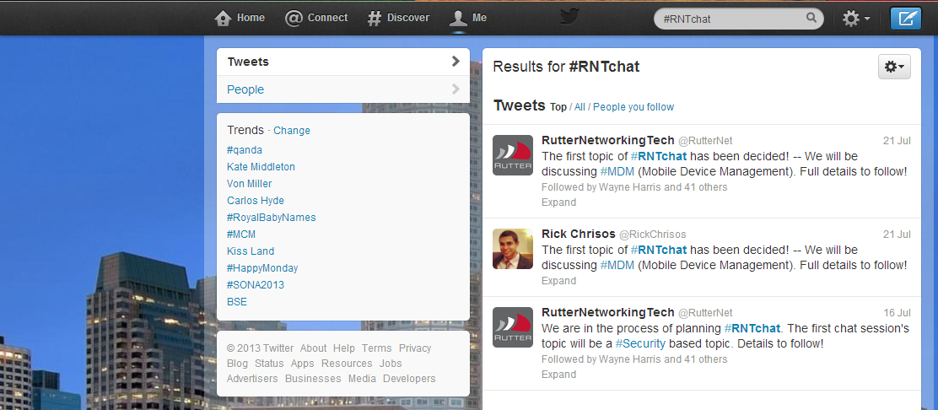This screenshot has width=938, height=410.
Task: Click the #MDM hashtag in first tweet
Action: (x=617, y=171)
